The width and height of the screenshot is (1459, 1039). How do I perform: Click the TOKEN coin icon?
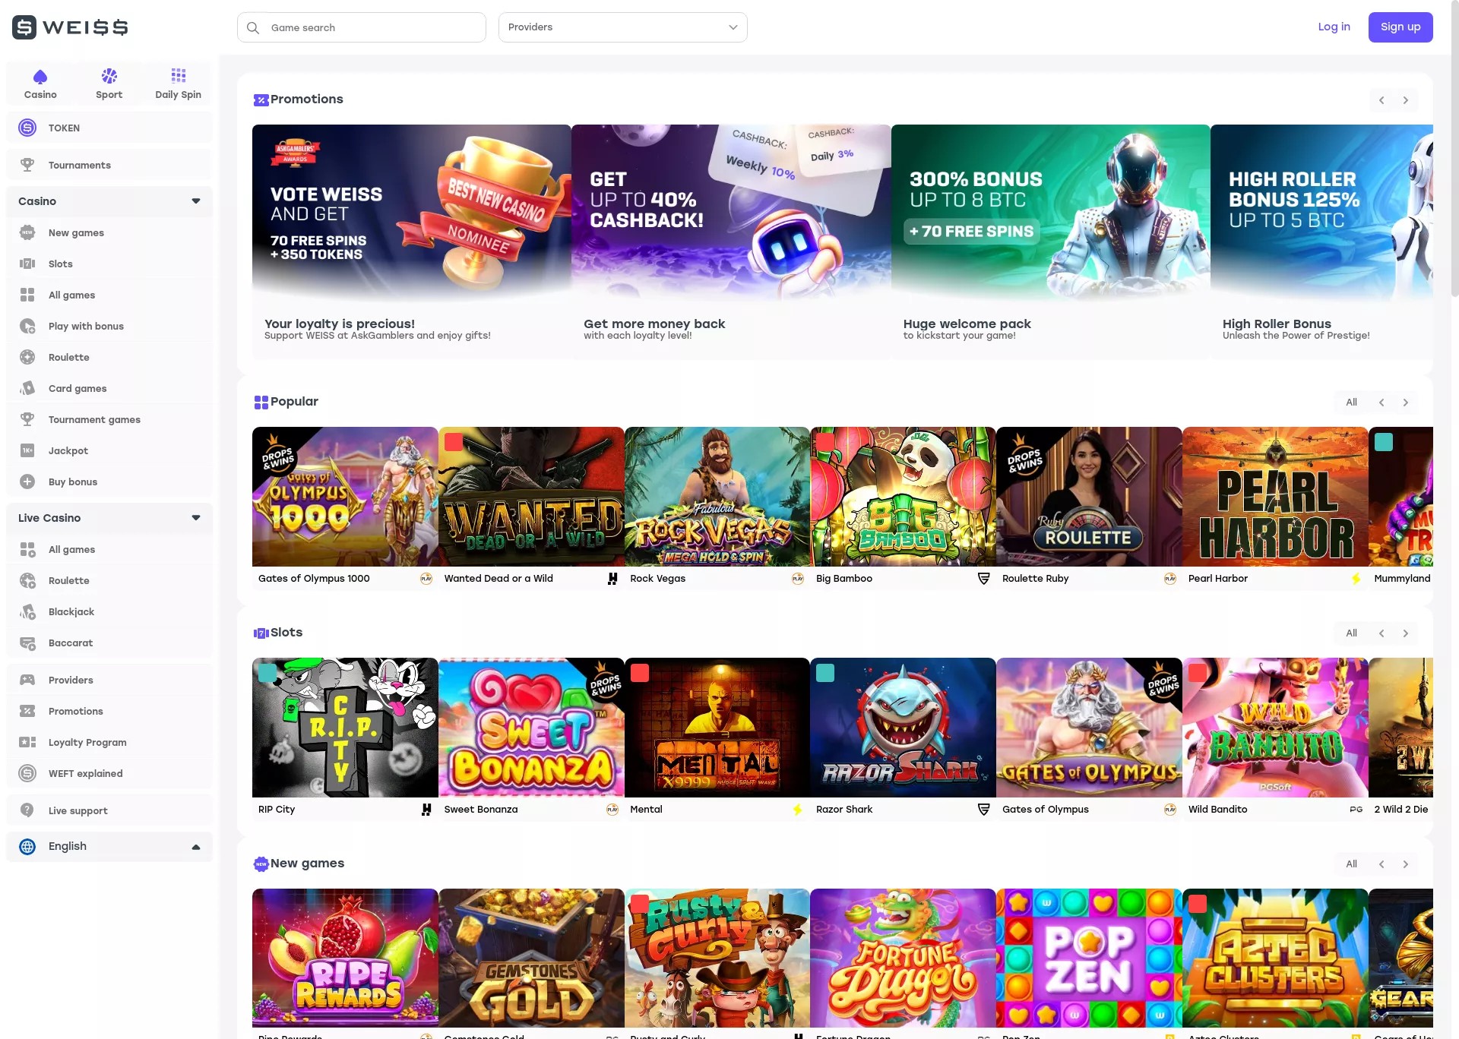(x=27, y=128)
